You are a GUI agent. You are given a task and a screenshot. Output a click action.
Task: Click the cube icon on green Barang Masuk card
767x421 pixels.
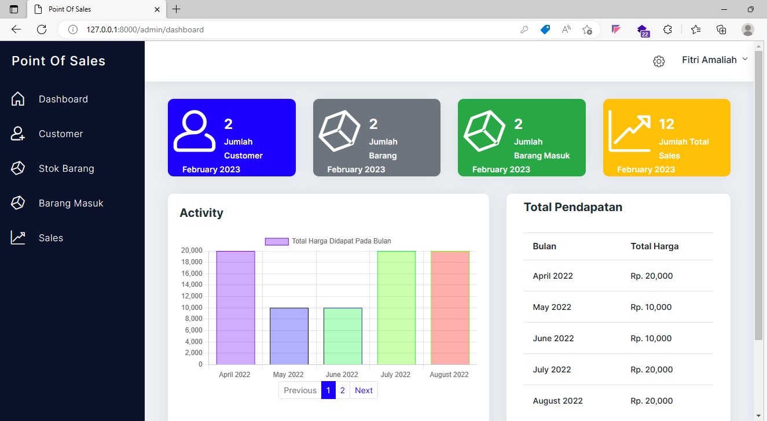tap(485, 131)
